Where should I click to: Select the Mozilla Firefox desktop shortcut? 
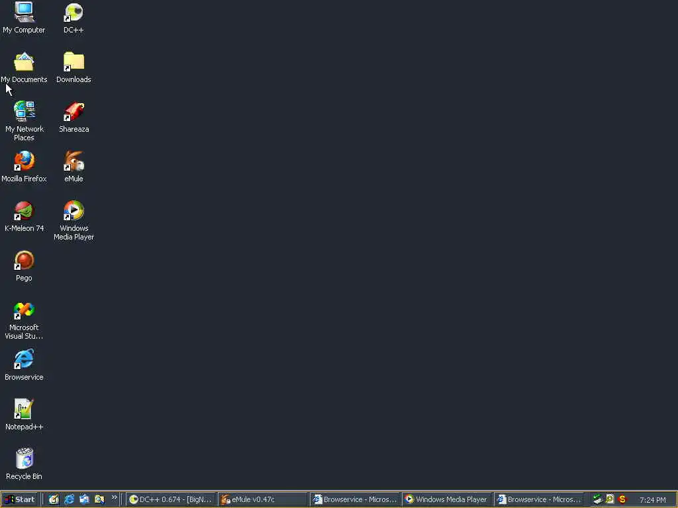pyautogui.click(x=24, y=167)
